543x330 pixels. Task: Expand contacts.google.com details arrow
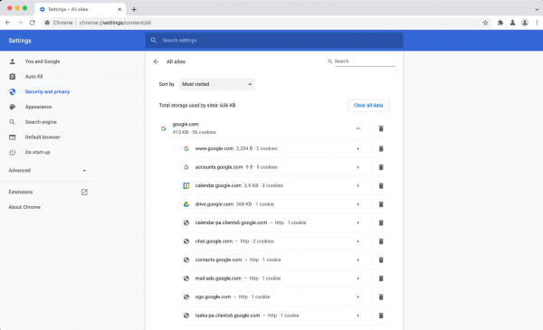[358, 259]
